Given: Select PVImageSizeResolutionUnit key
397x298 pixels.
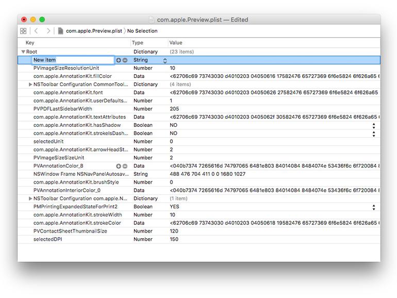Looking at the screenshot, I should coord(66,68).
